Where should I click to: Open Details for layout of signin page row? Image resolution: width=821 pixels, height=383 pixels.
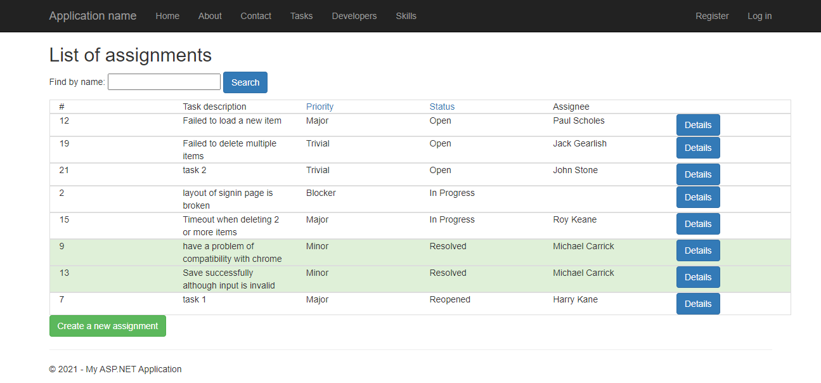pos(698,197)
